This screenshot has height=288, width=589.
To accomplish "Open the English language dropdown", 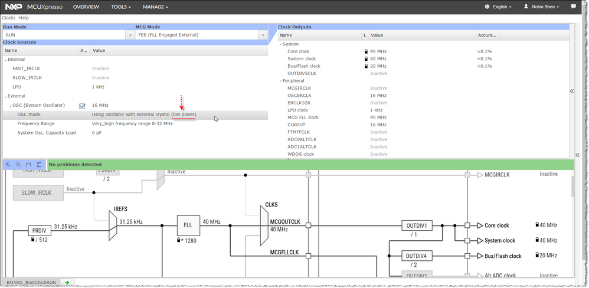I will pyautogui.click(x=502, y=6).
